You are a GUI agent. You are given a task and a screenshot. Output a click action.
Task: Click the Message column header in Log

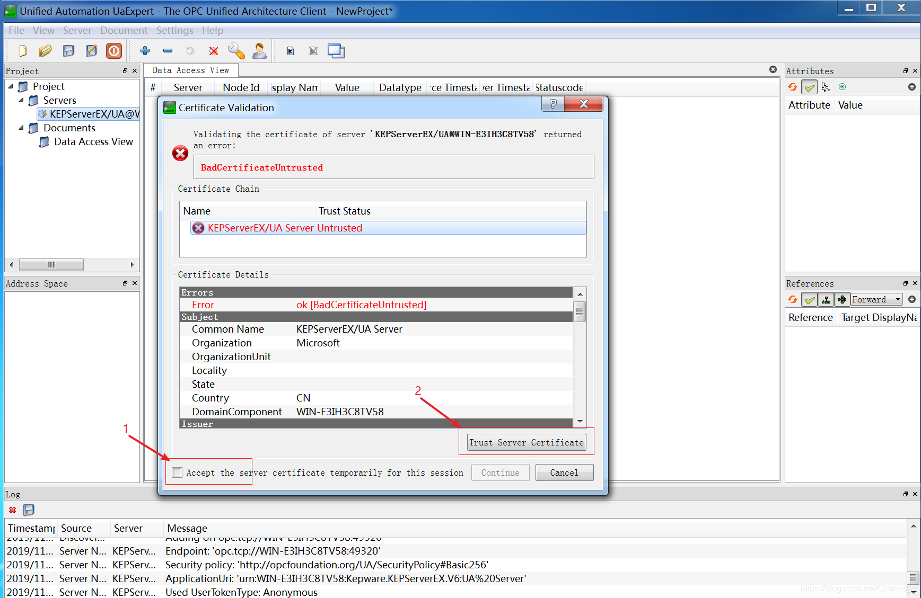point(534,528)
